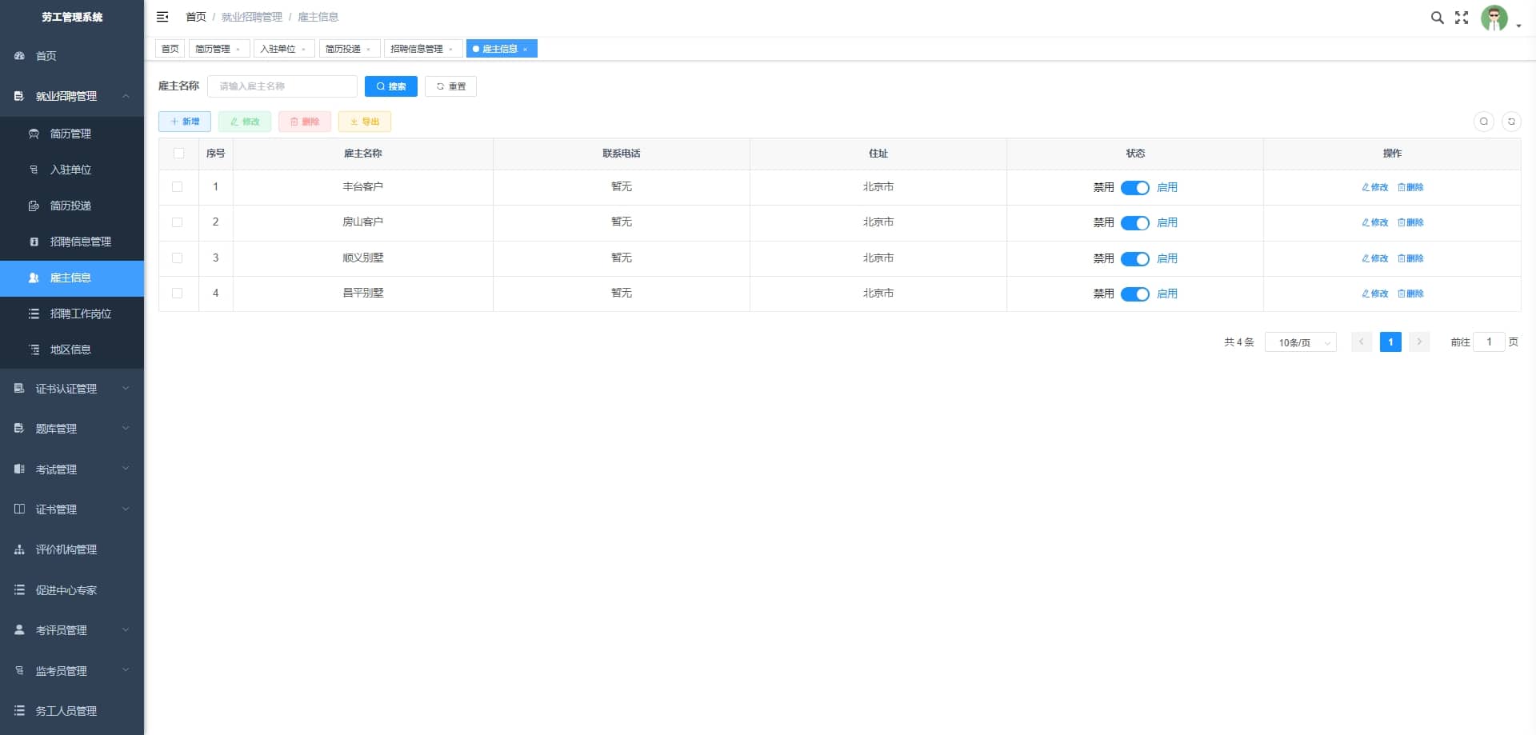Expand the 监考员管理 menu
The height and width of the screenshot is (735, 1536).
pyautogui.click(x=72, y=670)
